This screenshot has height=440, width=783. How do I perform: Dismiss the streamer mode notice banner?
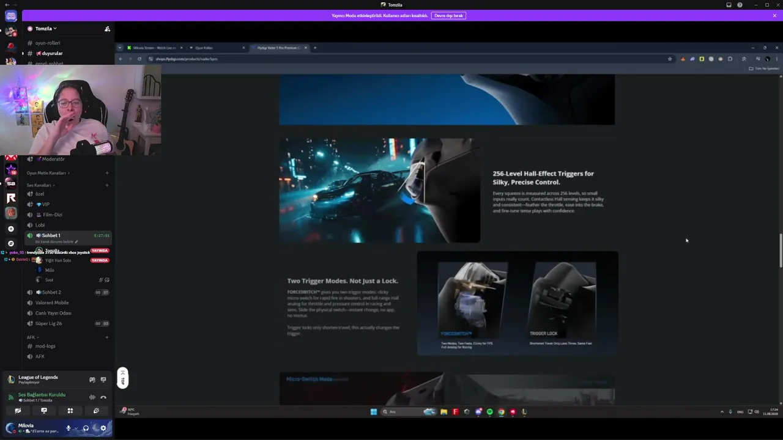click(774, 15)
